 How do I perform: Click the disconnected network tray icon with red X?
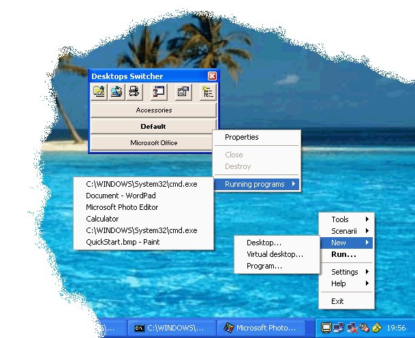(352, 328)
